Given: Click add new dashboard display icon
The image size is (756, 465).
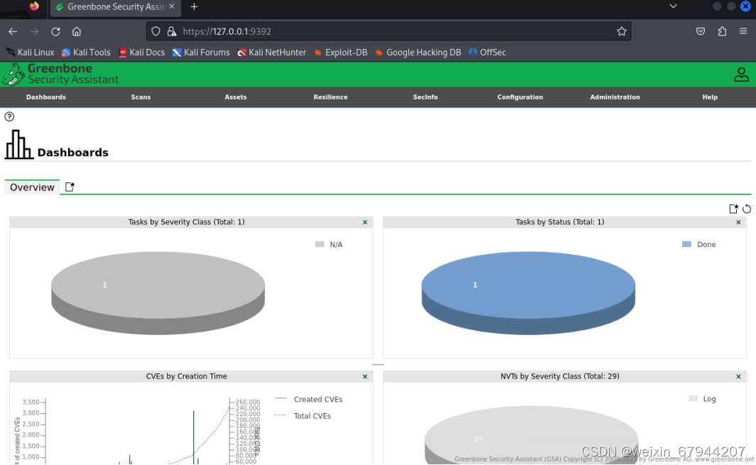Looking at the screenshot, I should (733, 209).
